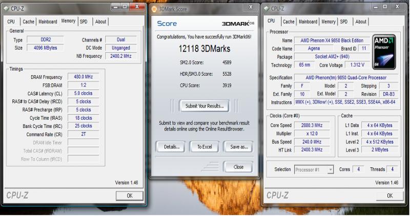Viewport: 410px width, 216px height.
Task: Open About tab in right CPU-Z window
Action: [361, 21]
